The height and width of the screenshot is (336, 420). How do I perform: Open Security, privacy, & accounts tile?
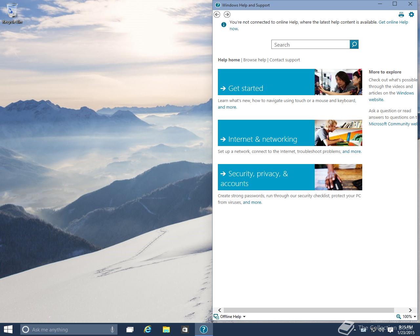click(266, 177)
